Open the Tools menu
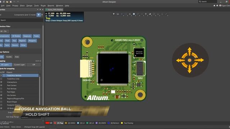 click(x=37, y=6)
